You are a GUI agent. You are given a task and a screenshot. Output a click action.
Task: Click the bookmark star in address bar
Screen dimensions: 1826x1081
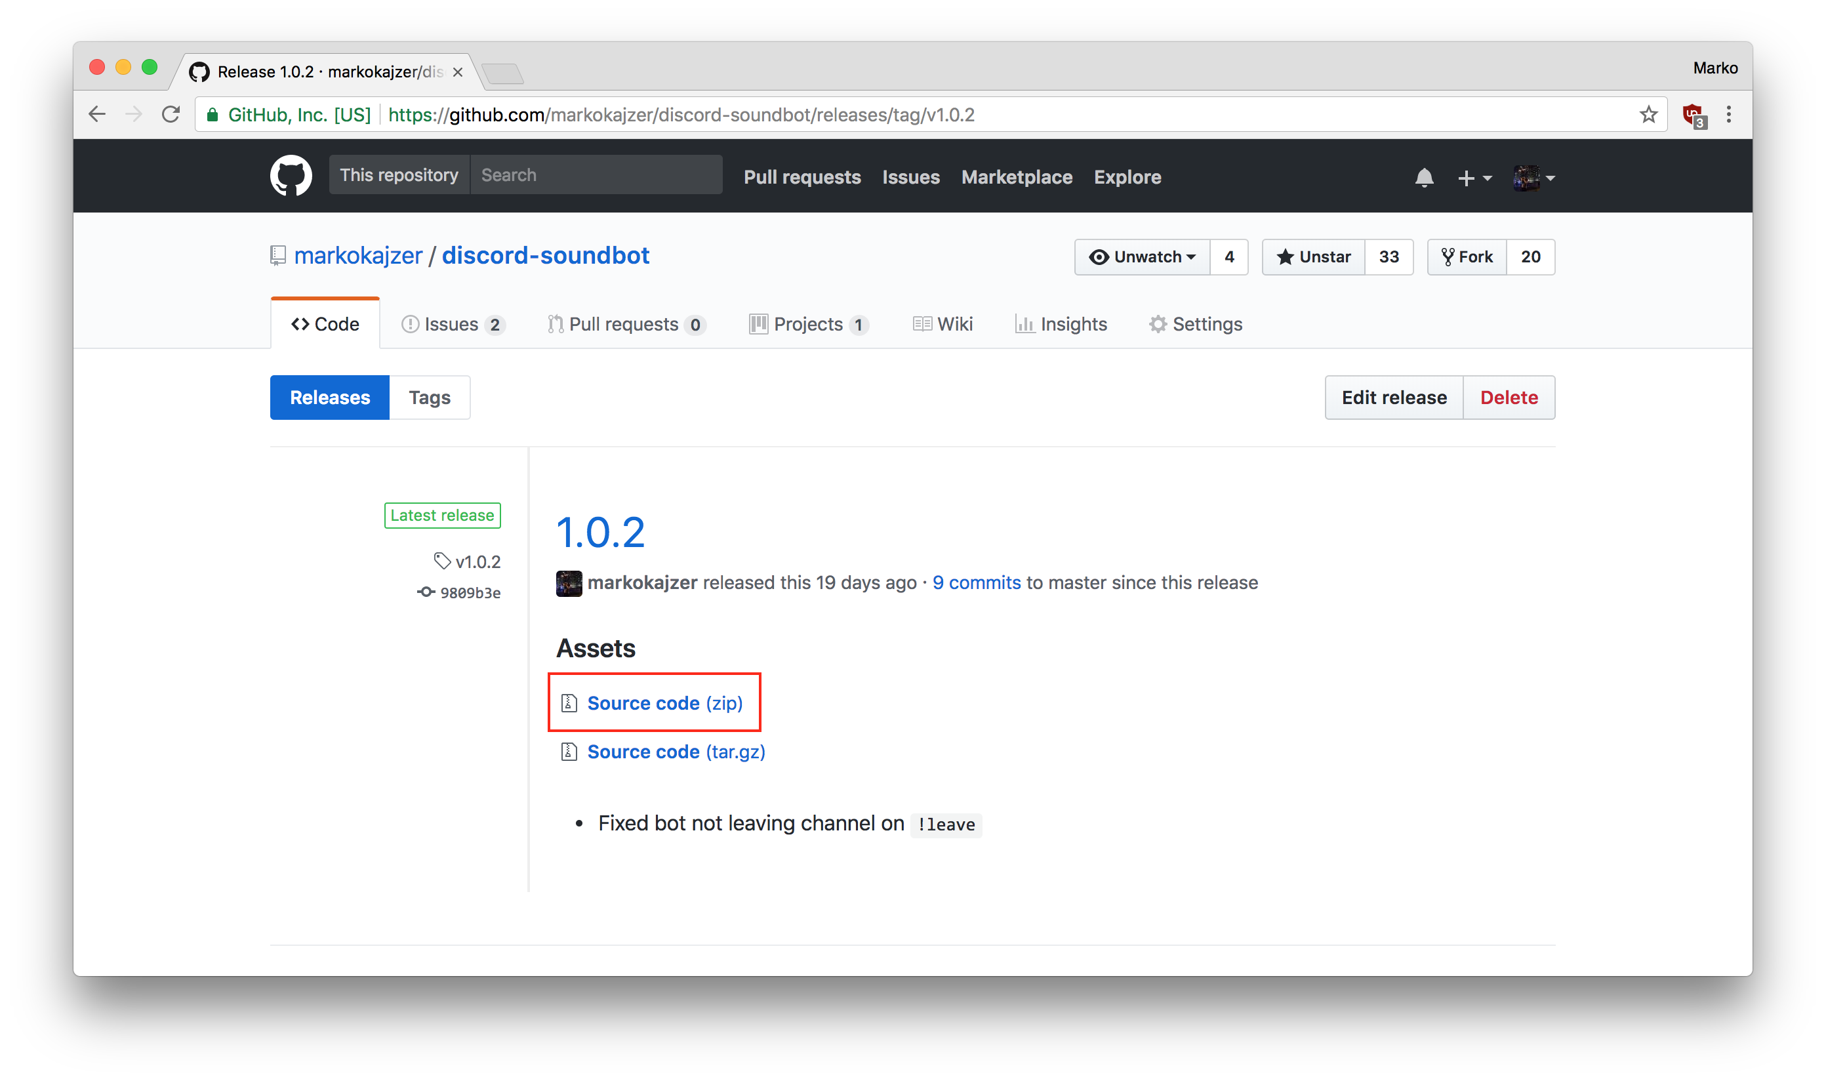tap(1648, 114)
